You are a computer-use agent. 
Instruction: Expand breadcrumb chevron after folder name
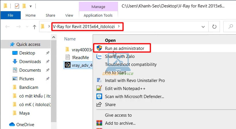point(119,26)
